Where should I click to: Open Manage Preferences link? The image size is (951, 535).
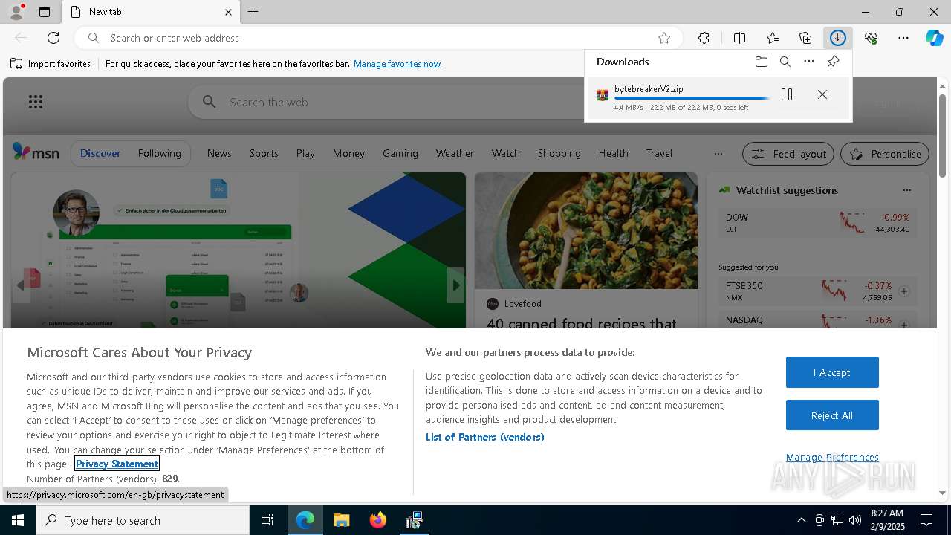pyautogui.click(x=832, y=457)
